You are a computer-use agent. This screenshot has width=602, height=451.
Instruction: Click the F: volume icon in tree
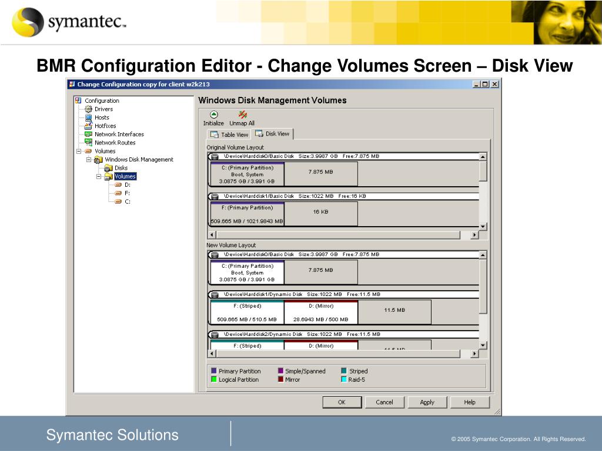(x=118, y=193)
